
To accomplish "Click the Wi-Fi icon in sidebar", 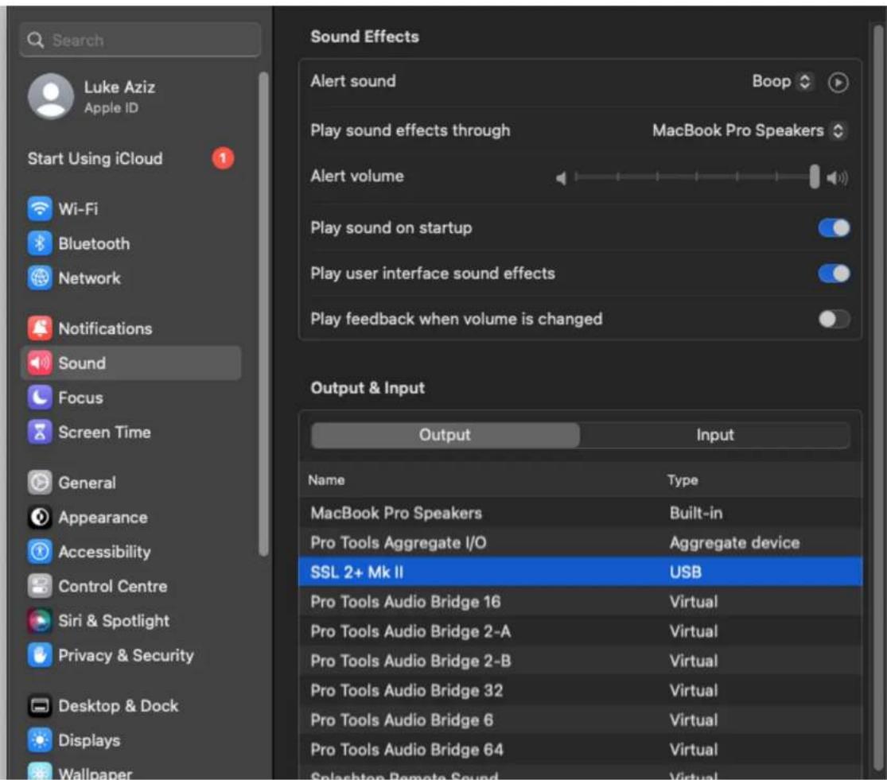I will pos(40,208).
